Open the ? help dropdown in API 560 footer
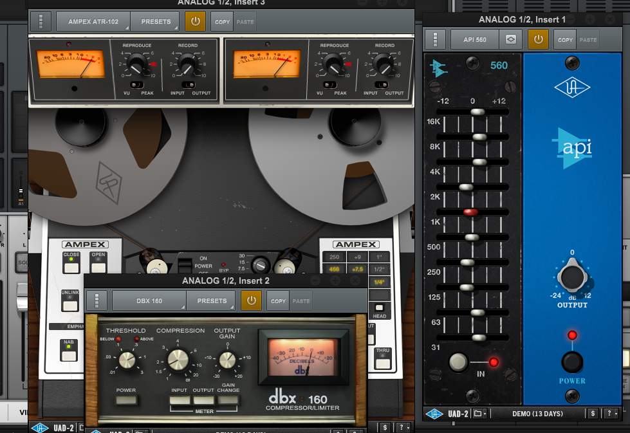 click(x=612, y=413)
